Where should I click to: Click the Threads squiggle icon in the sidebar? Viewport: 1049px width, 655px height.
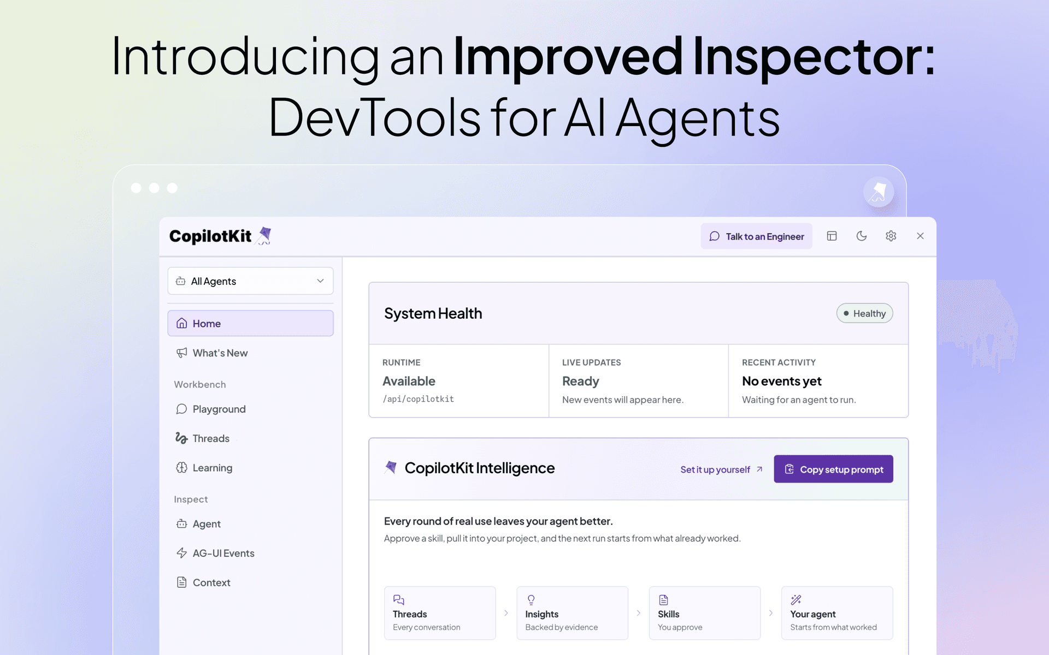point(181,438)
